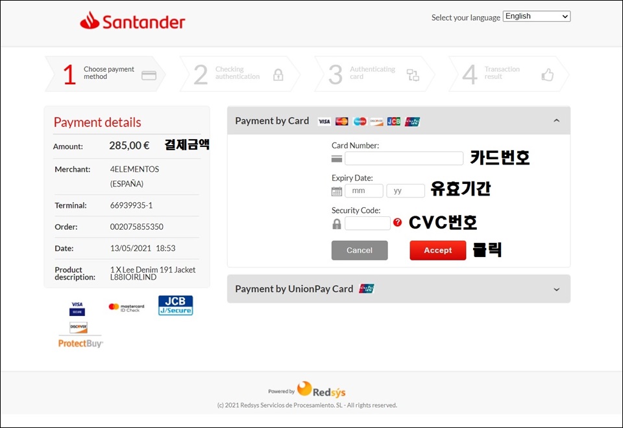Click the Redsys logo in footer
Viewport: 623px width, 428px height.
point(321,390)
